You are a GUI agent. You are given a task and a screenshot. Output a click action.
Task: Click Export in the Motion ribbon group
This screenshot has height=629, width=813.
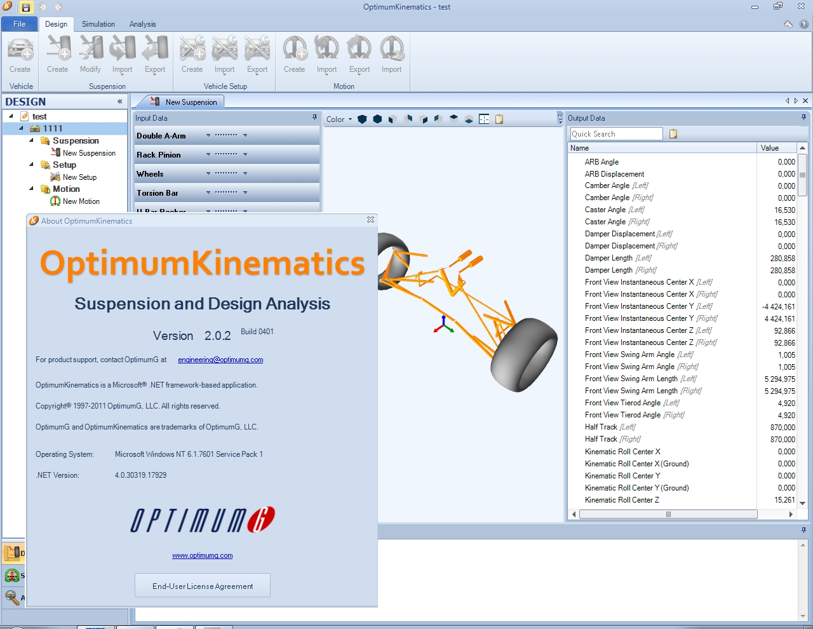359,55
